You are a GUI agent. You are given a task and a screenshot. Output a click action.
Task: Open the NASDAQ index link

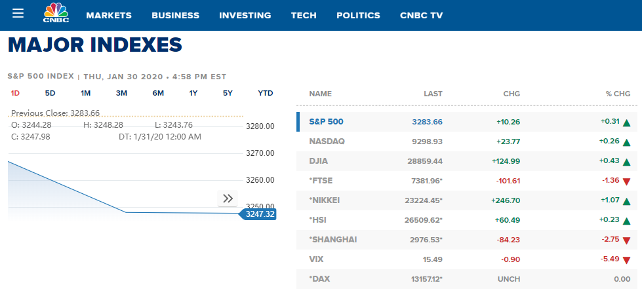pyautogui.click(x=327, y=141)
